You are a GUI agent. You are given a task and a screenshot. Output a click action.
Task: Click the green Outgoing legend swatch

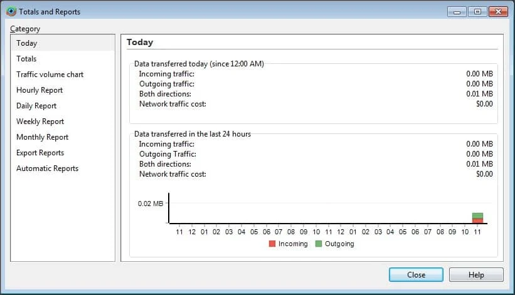click(x=319, y=244)
